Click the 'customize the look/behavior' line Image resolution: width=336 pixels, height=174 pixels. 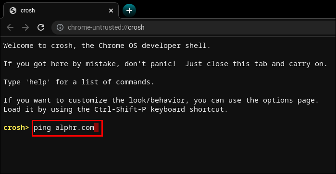tap(161, 100)
